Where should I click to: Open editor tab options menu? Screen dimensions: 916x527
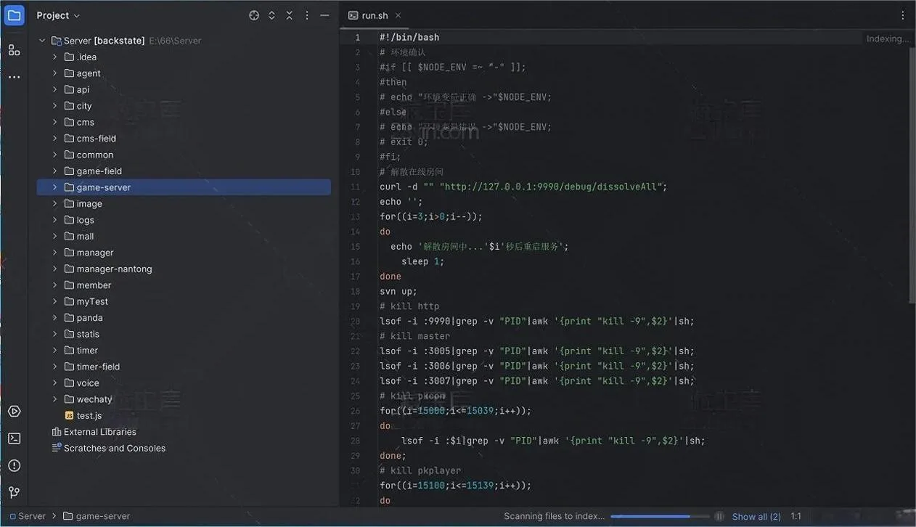point(903,15)
